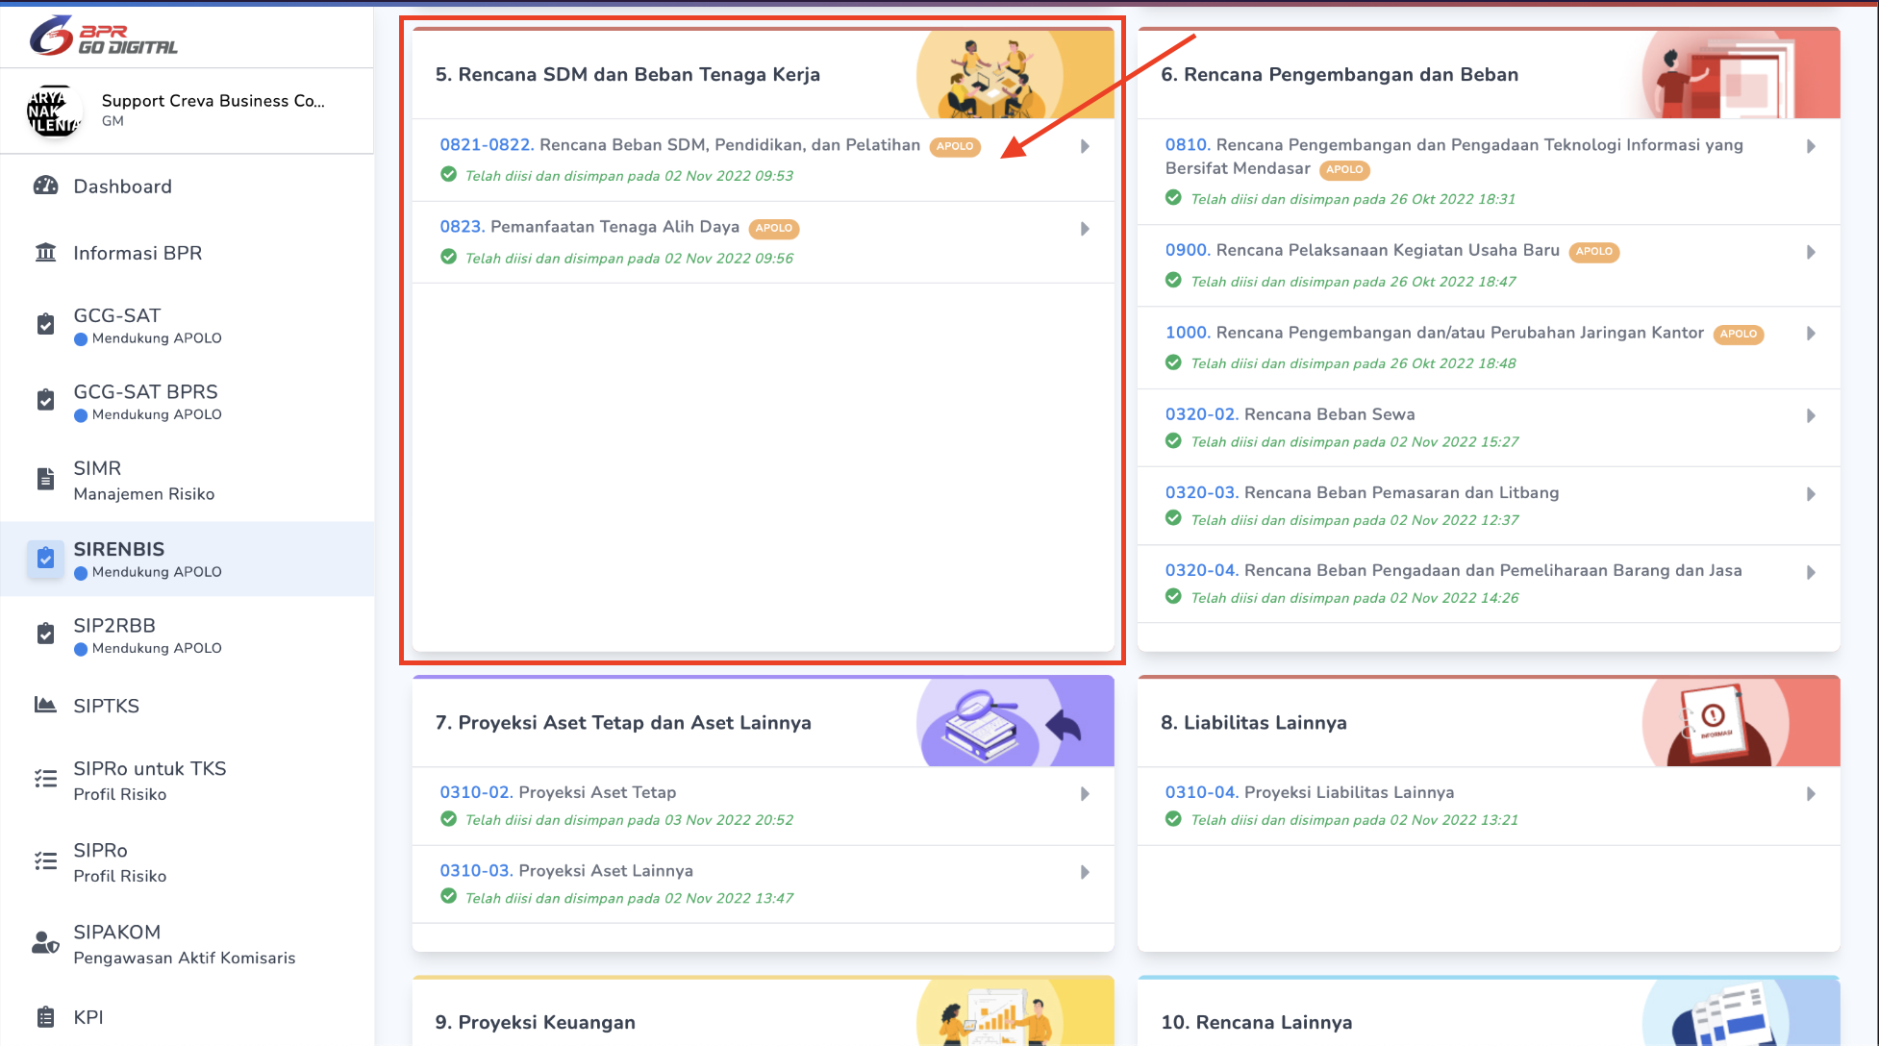This screenshot has height=1046, width=1879.
Task: Click the KPI clipboard icon
Action: 45,1017
